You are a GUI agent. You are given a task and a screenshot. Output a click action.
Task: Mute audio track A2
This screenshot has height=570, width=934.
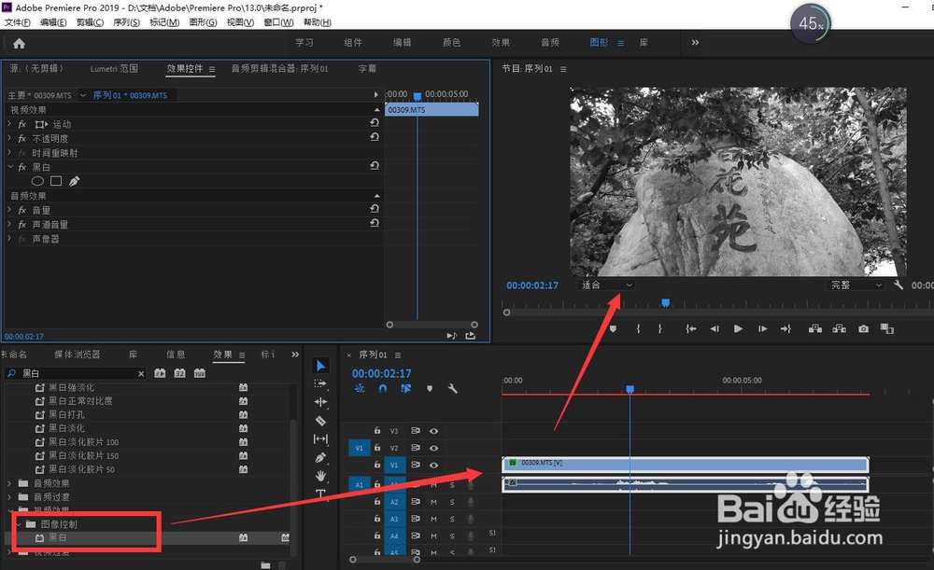[x=433, y=502]
